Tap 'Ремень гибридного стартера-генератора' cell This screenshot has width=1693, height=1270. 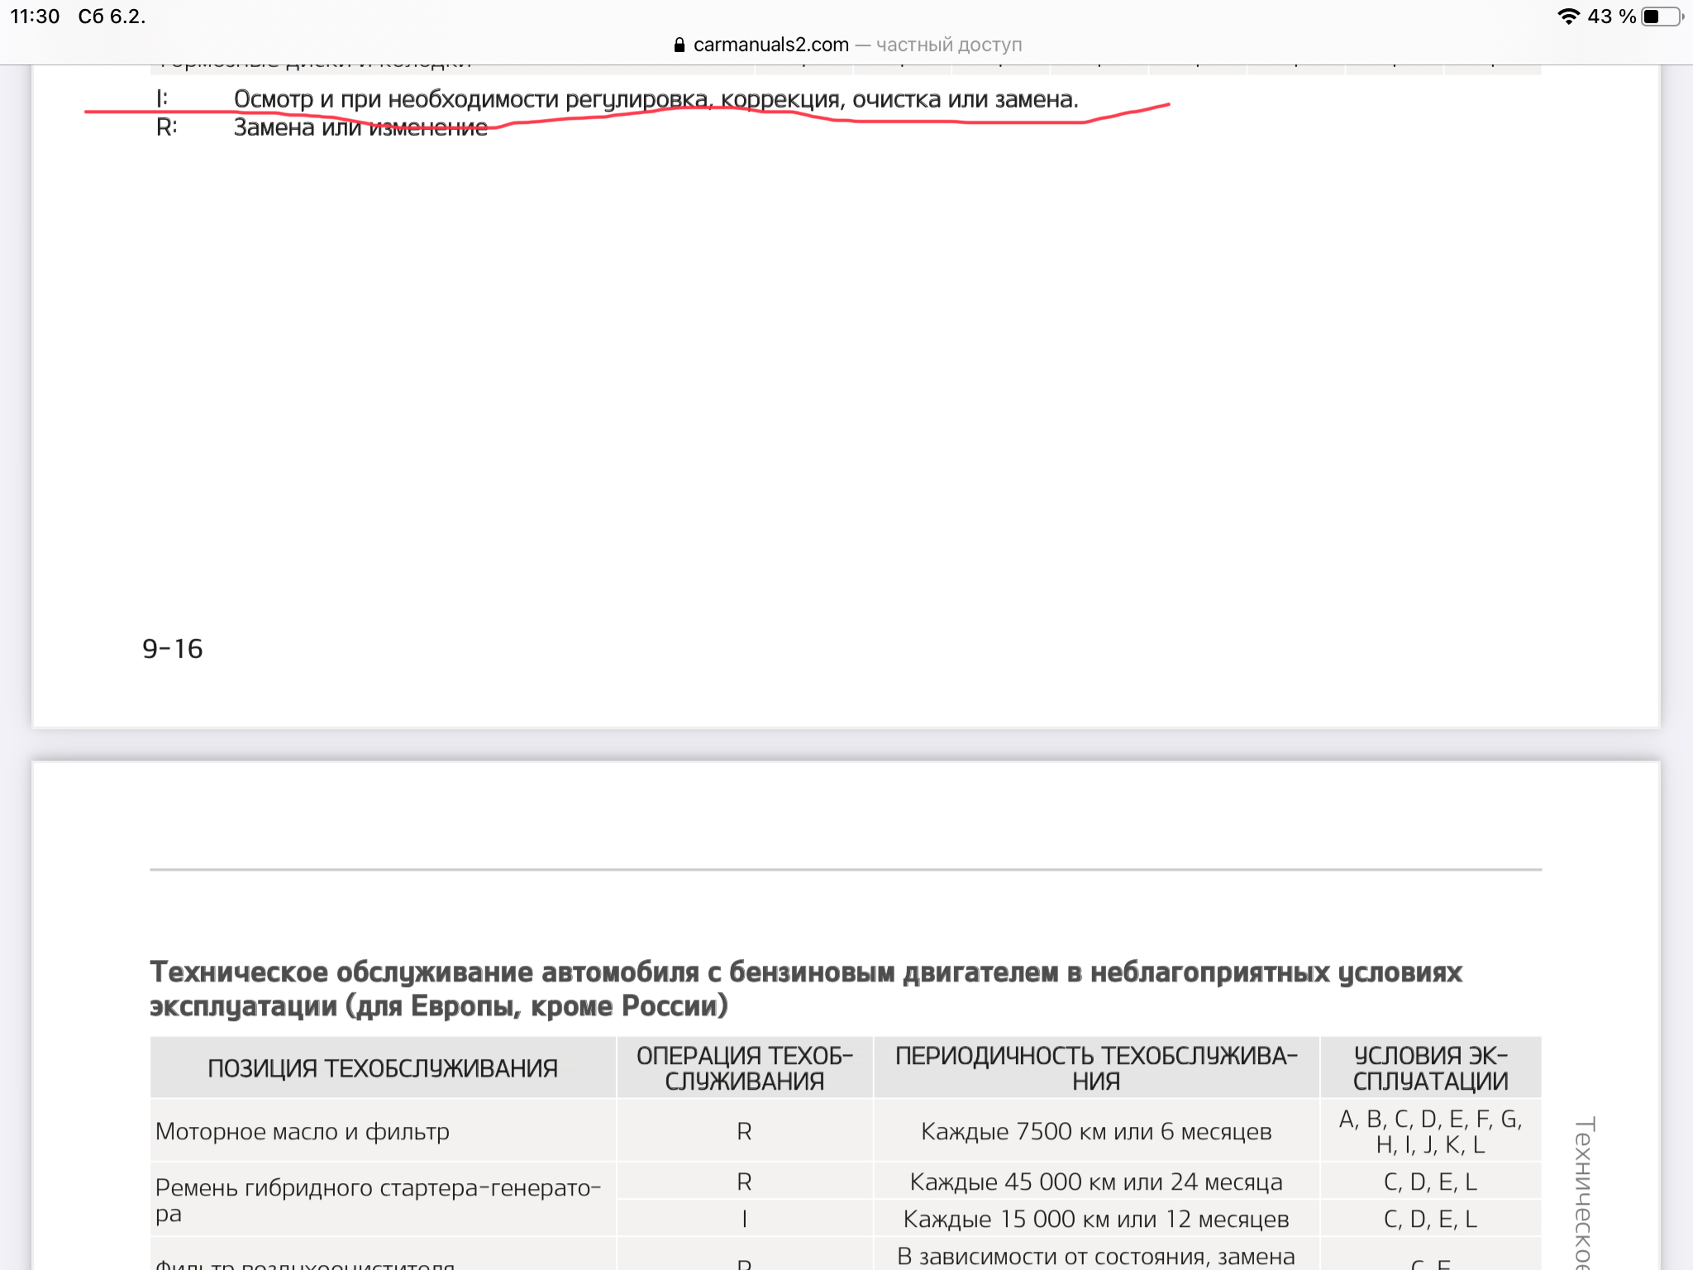point(378,1200)
